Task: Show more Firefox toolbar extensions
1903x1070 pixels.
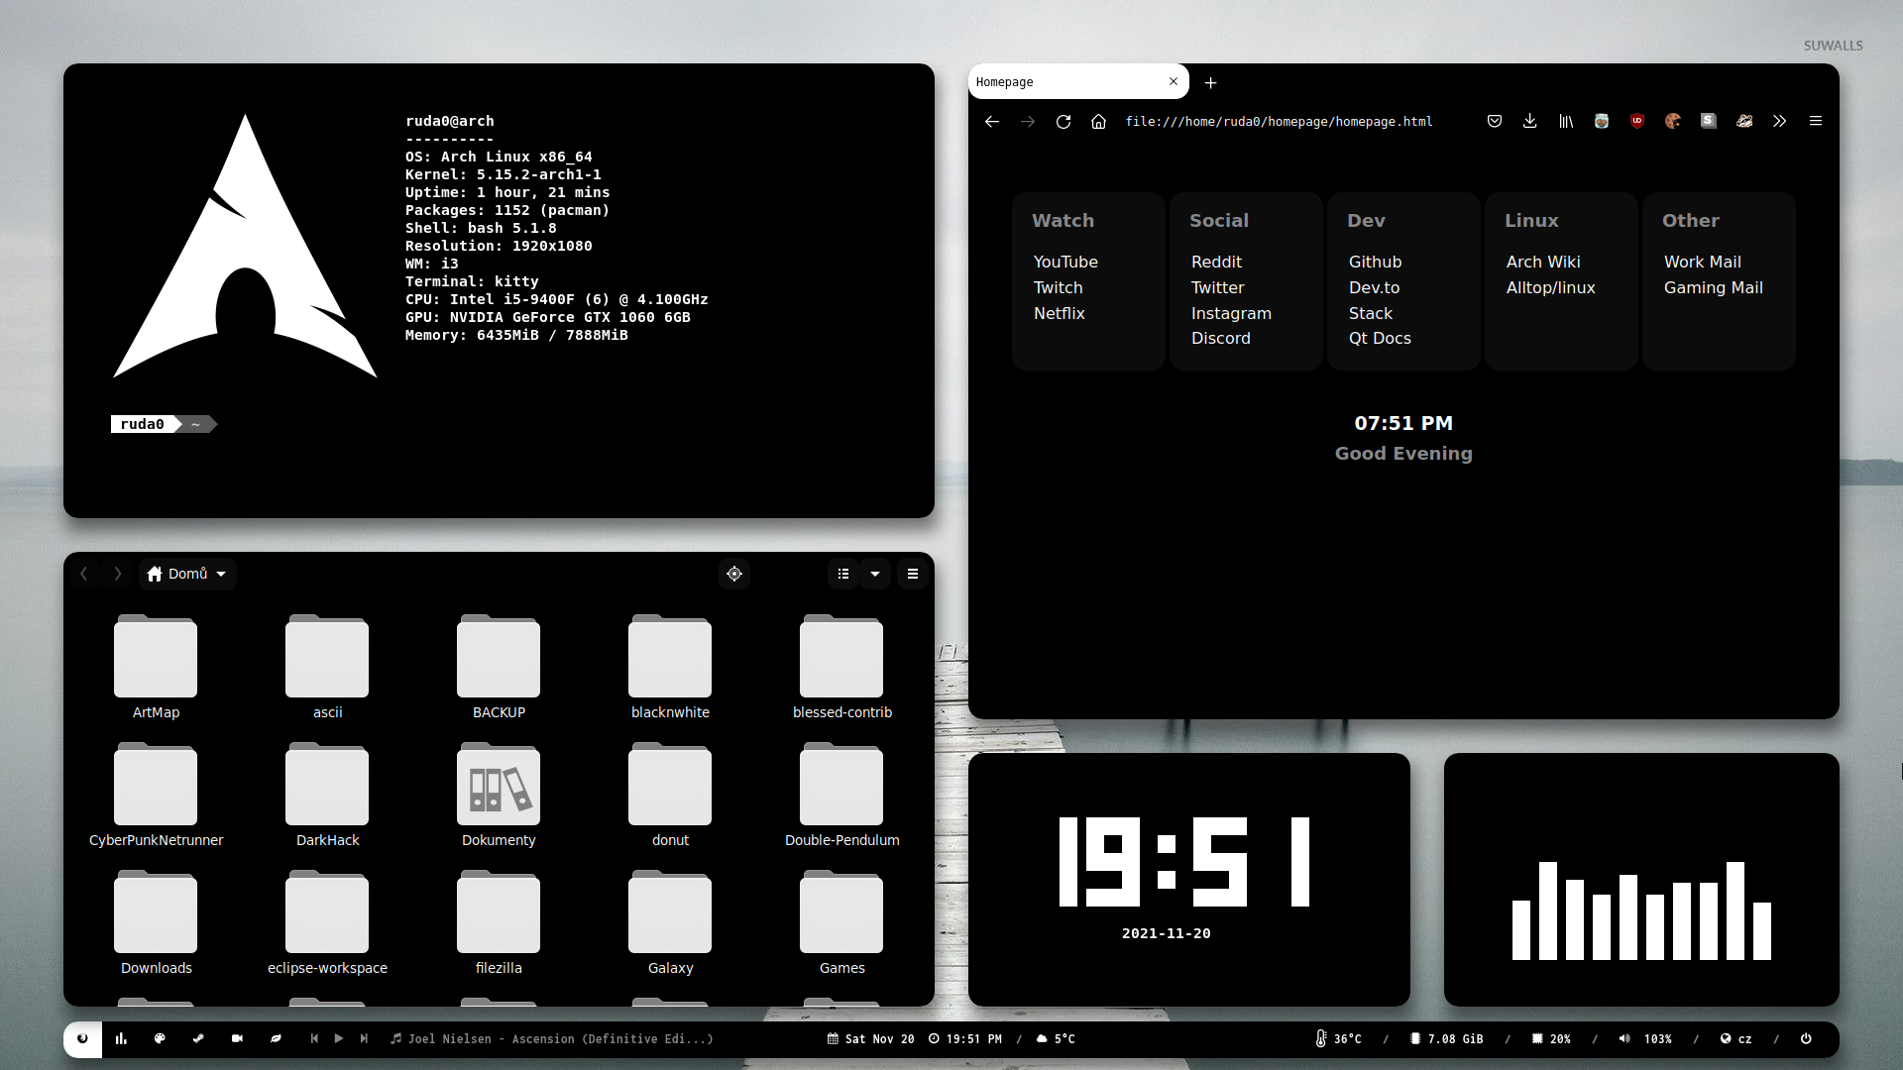Action: [x=1780, y=121]
